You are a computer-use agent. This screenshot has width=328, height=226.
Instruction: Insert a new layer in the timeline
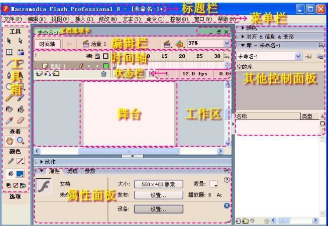click(38, 74)
